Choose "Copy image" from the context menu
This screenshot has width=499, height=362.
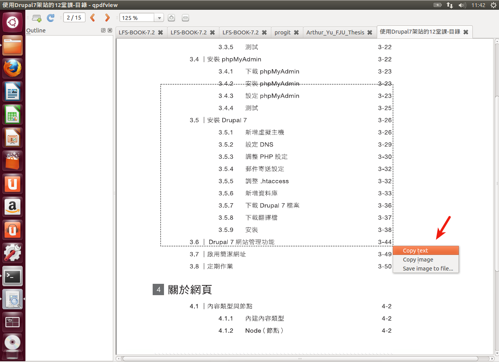417,259
